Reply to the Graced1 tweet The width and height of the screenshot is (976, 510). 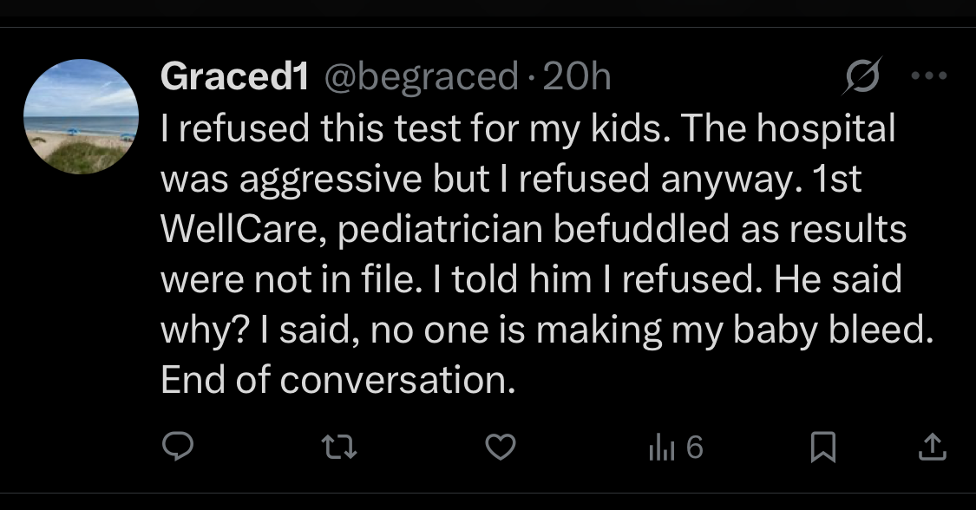pyautogui.click(x=178, y=447)
